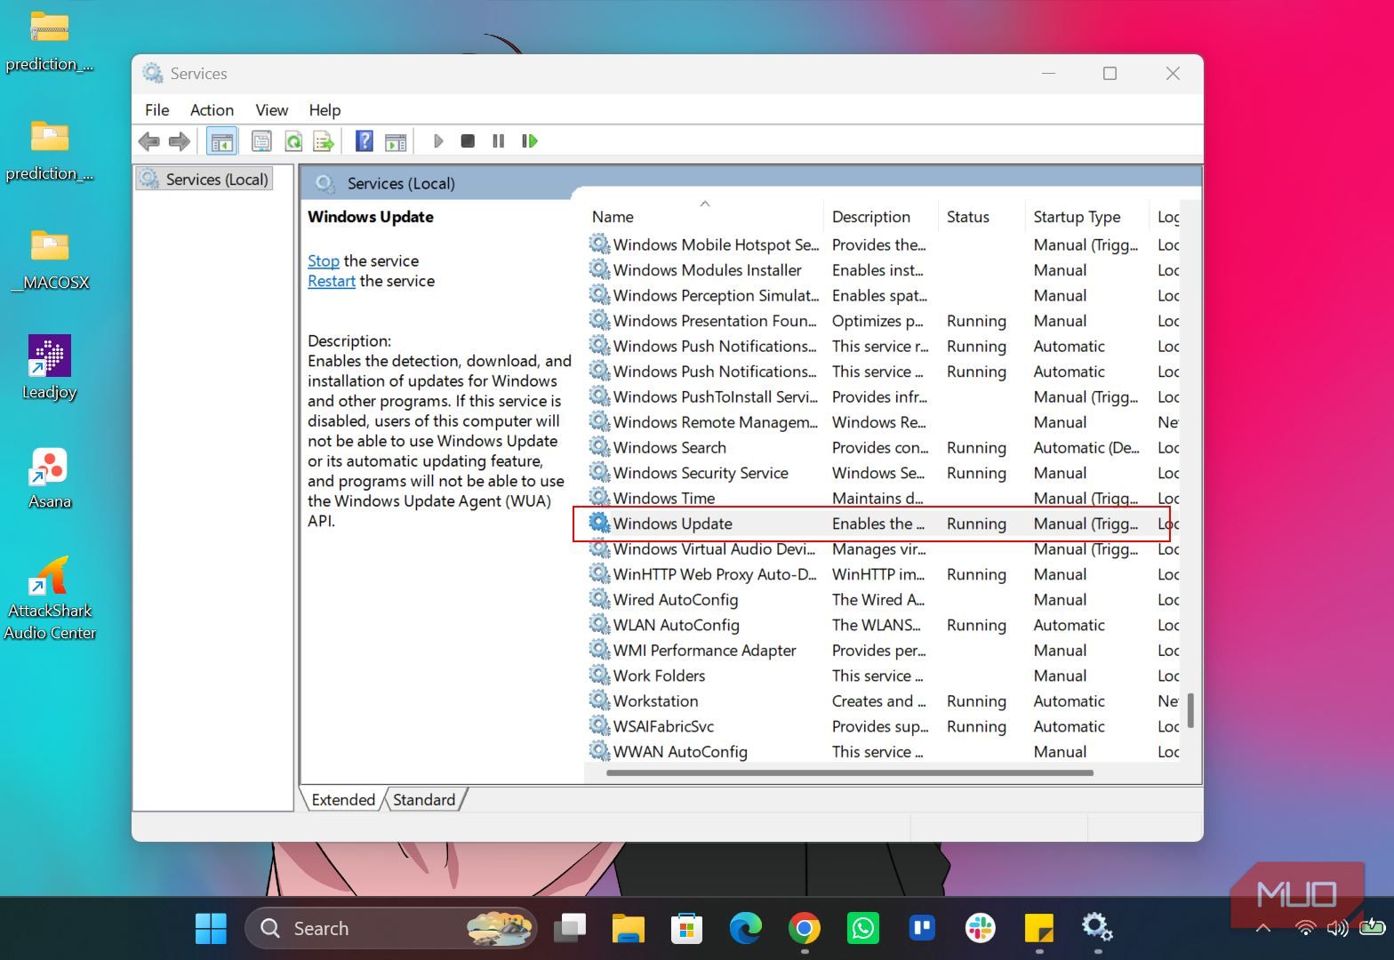This screenshot has width=1394, height=960.
Task: Open the Help menu
Action: 324,110
